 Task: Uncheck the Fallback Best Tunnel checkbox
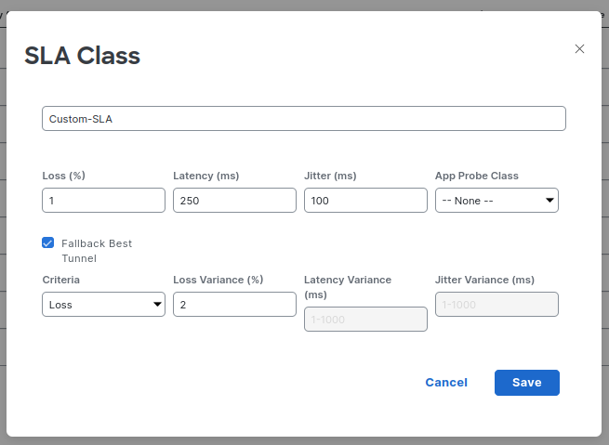[x=48, y=243]
